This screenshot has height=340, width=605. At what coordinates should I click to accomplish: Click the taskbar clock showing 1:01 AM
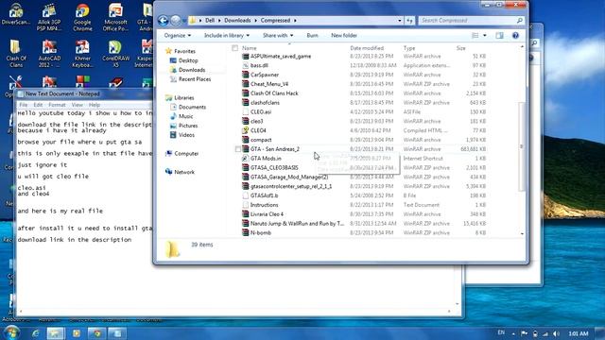(578, 333)
